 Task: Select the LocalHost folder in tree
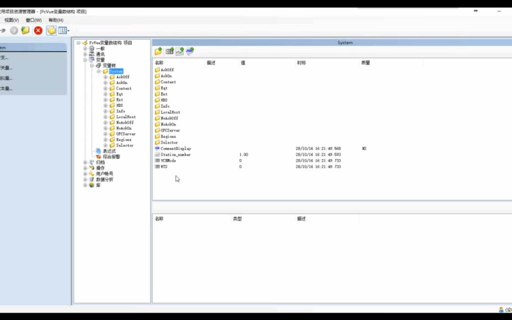pyautogui.click(x=126, y=117)
